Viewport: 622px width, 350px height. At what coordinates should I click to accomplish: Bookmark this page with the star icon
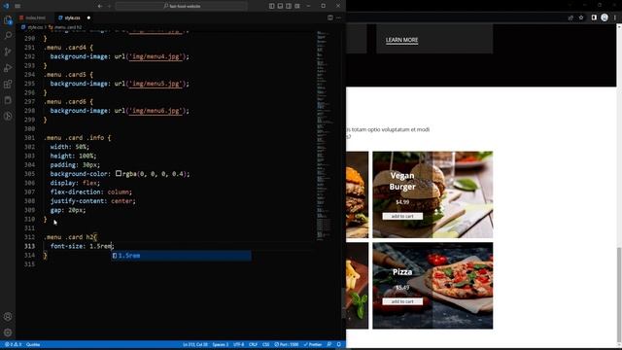581,17
